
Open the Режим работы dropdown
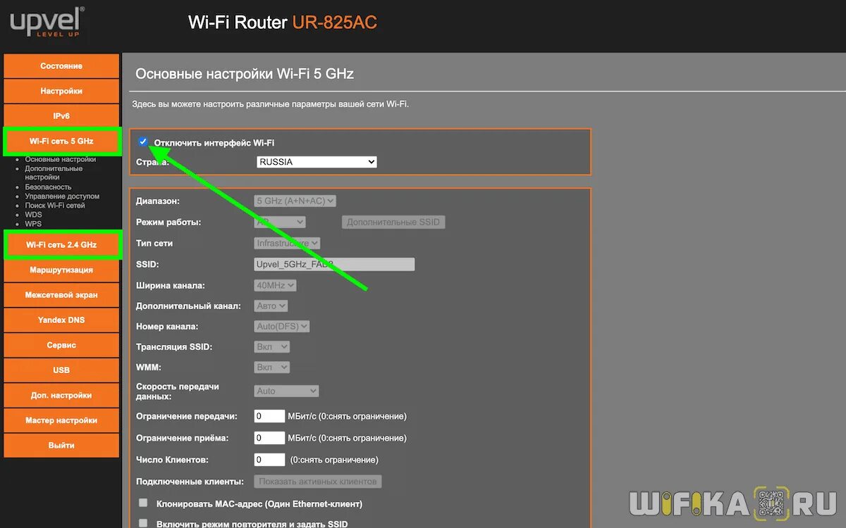click(x=280, y=222)
